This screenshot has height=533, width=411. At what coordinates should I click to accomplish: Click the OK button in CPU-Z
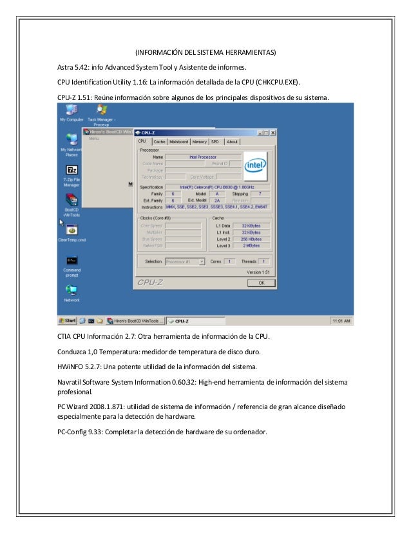pos(261,283)
